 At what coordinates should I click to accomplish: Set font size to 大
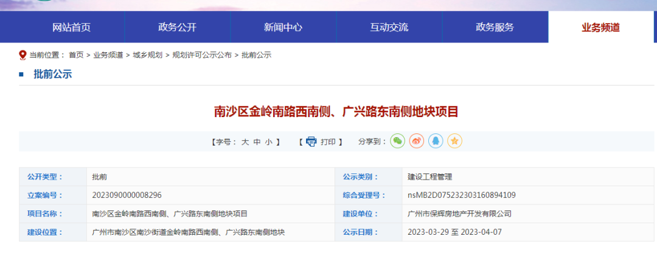(x=245, y=142)
